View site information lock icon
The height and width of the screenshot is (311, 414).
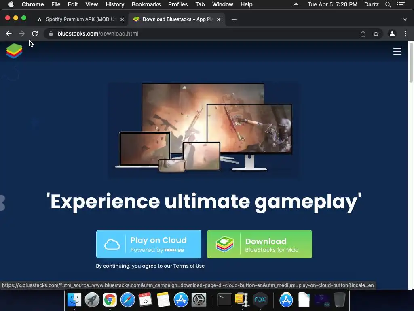point(51,34)
